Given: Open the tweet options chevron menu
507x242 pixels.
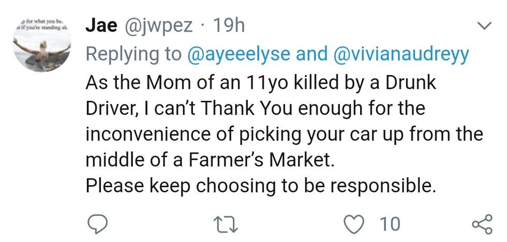Looking at the screenshot, I should point(484,25).
